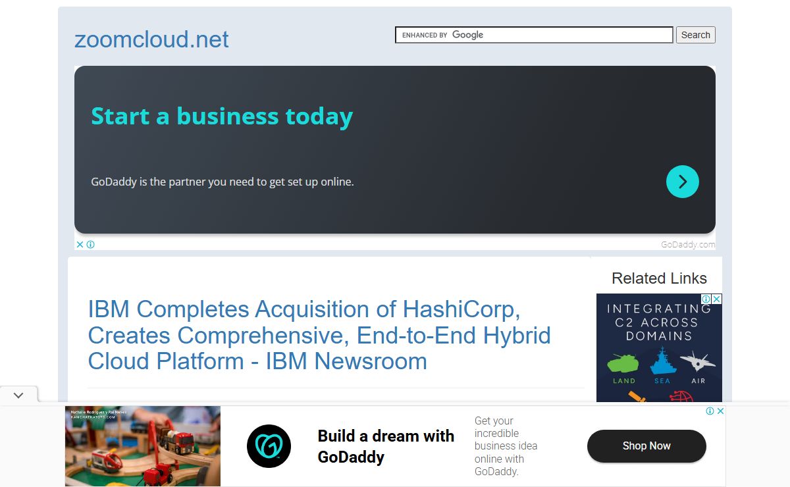Click the teal arrow in GoDaddy banner
Viewport: 790px width, 487px height.
pos(682,182)
